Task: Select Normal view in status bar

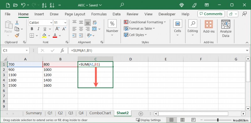Action: (x=171, y=120)
